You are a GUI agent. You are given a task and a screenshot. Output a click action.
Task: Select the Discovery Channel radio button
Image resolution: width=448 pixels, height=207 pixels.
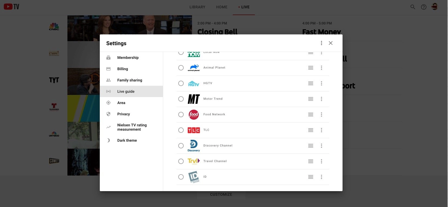coord(181,146)
